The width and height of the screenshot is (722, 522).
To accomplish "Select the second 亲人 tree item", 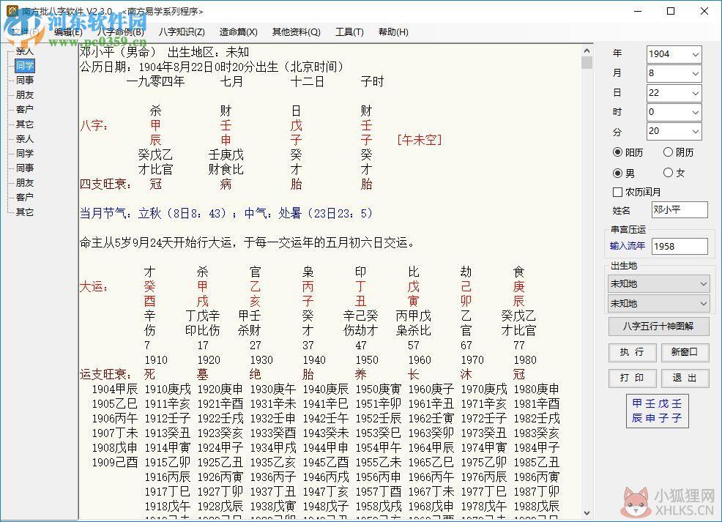I will pyautogui.click(x=25, y=139).
